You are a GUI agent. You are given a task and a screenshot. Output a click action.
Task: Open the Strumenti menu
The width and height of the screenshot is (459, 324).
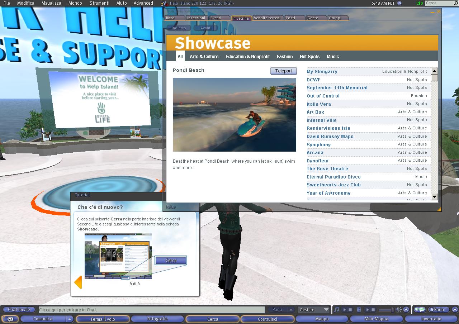(99, 3)
